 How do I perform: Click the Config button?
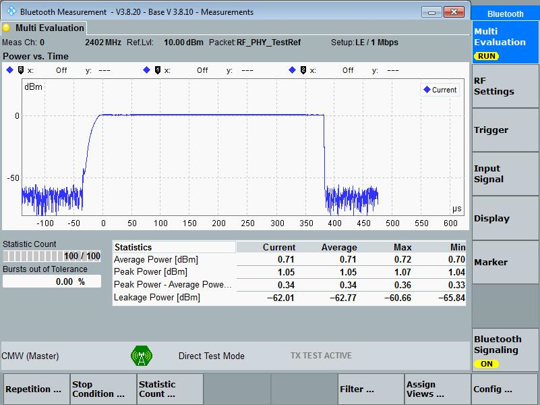coord(505,389)
